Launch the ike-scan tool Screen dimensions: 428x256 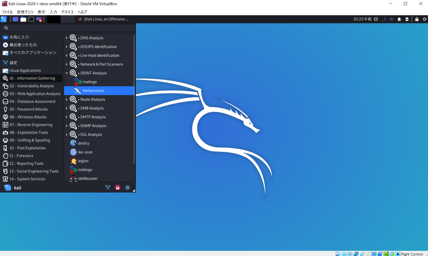point(98,152)
